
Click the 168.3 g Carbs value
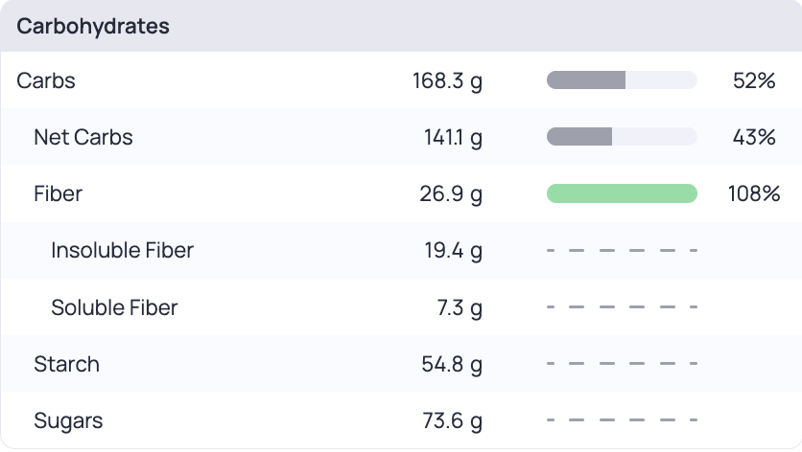448,81
